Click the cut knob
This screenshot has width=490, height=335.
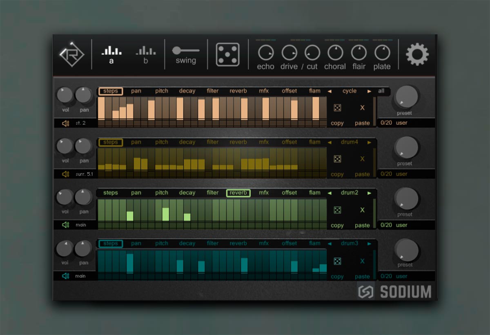[312, 53]
